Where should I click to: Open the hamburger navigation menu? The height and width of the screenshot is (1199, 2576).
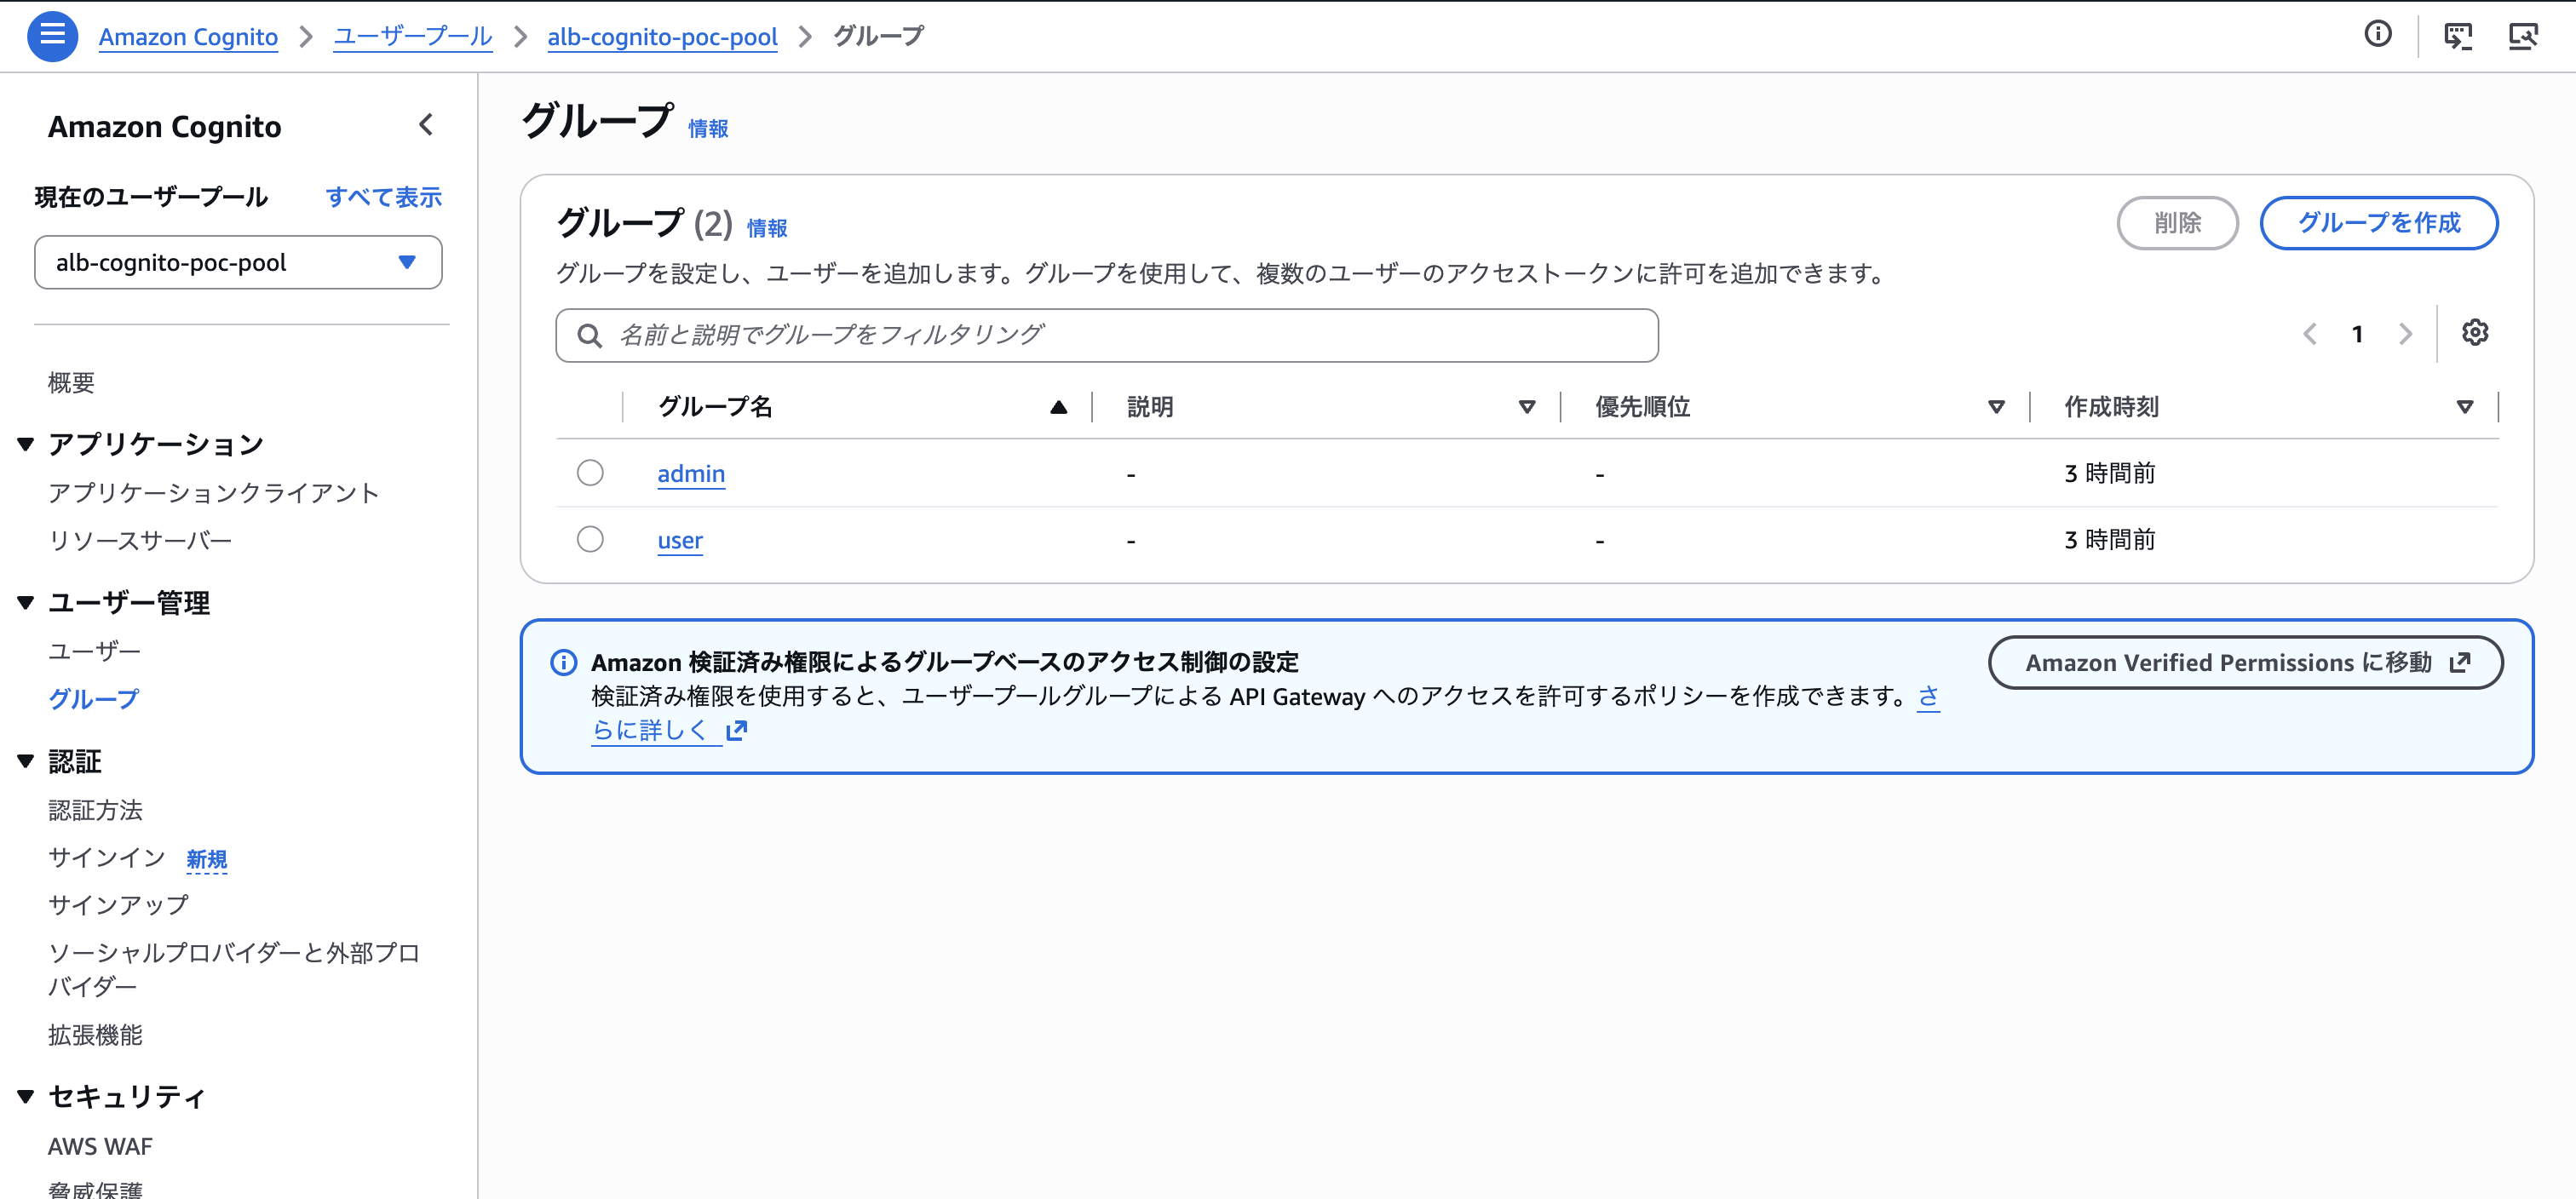(x=52, y=36)
